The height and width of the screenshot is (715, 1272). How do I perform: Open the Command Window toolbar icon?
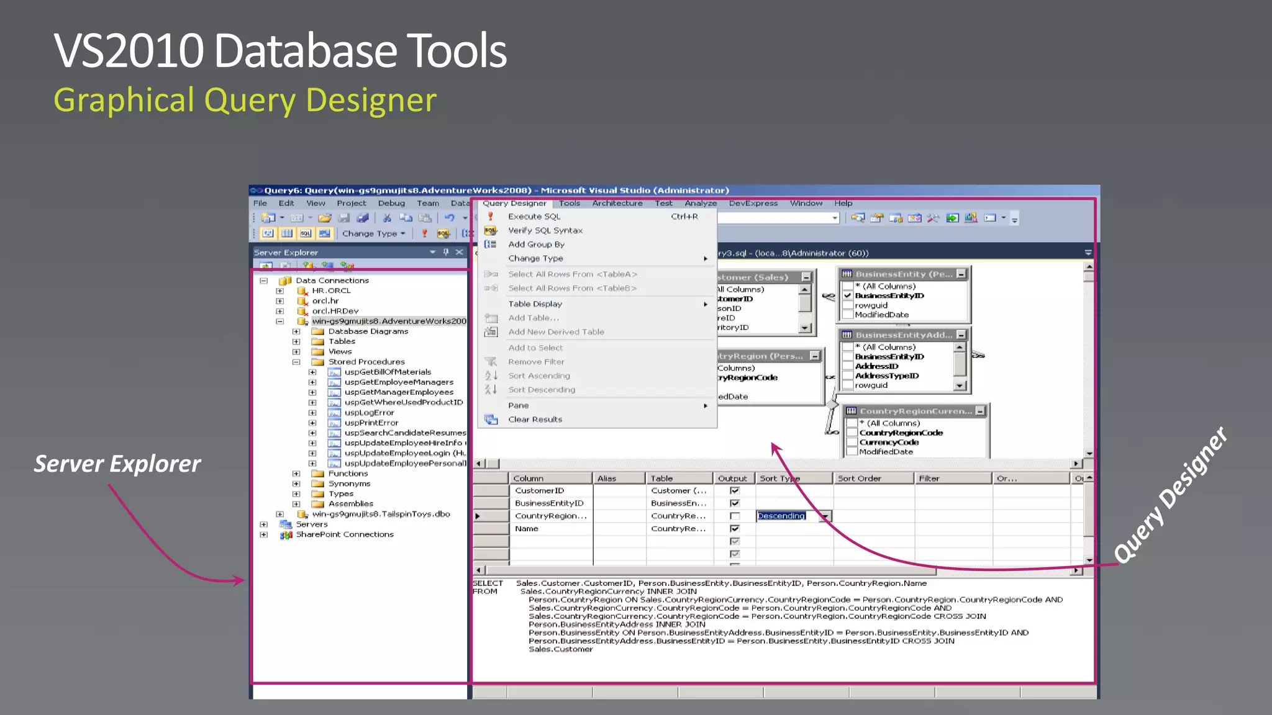click(990, 218)
